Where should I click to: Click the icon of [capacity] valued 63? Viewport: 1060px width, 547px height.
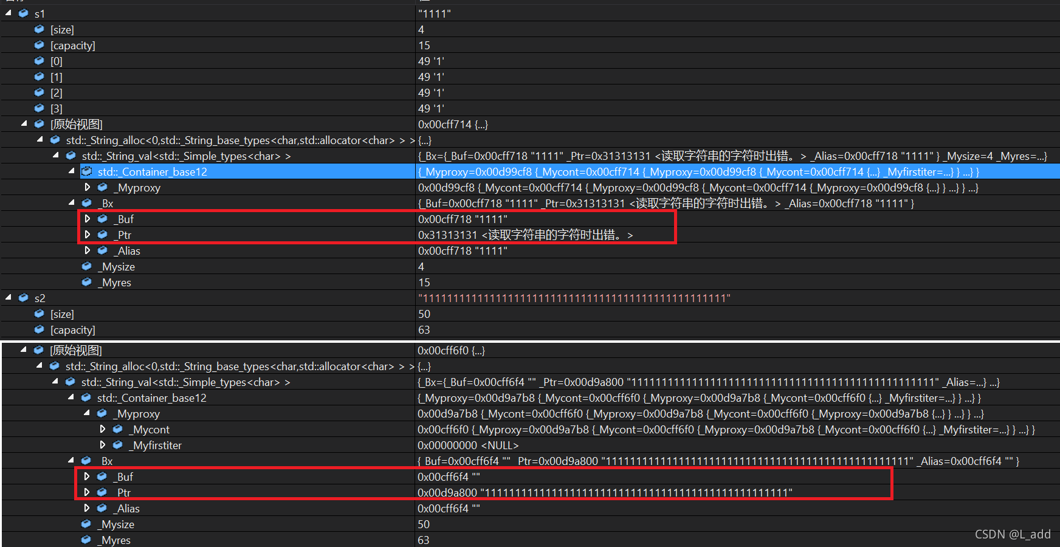40,329
